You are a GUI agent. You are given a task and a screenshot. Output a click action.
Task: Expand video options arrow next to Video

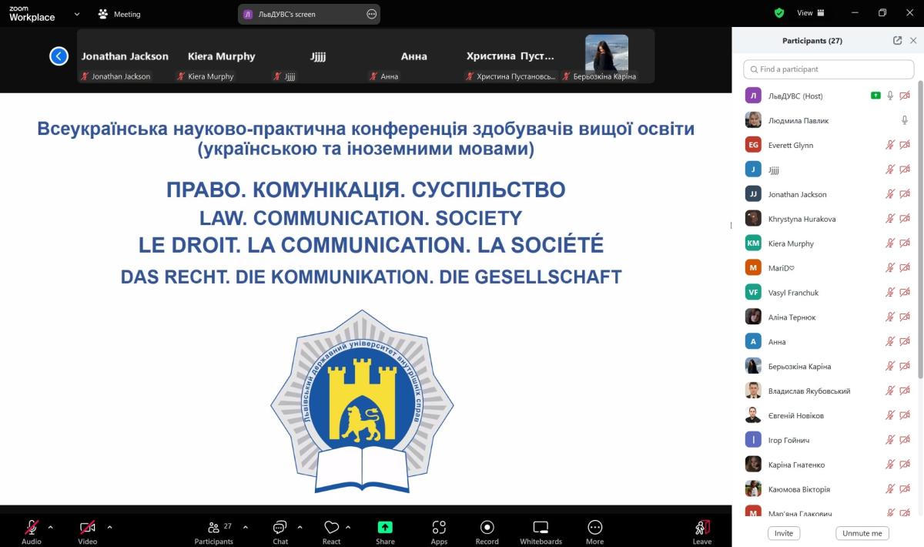click(x=109, y=528)
